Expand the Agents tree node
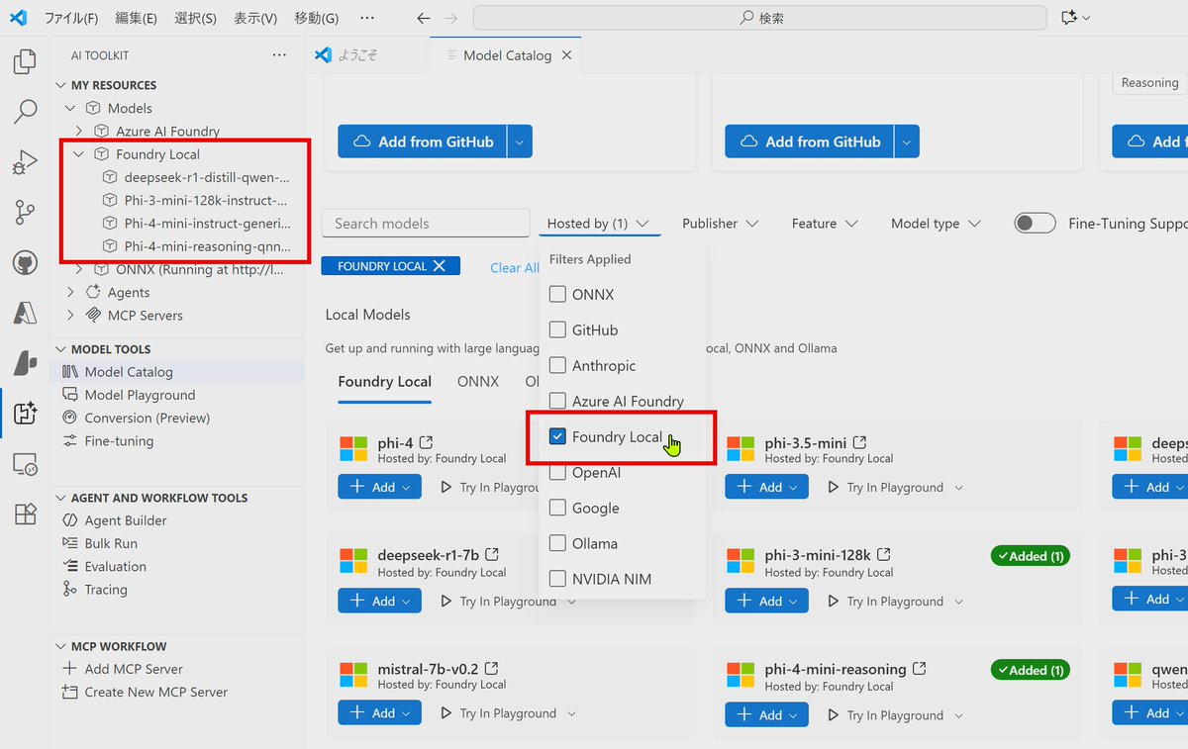Viewport: 1188px width, 749px height. (70, 292)
